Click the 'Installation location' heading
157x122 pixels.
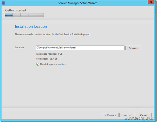(31, 26)
